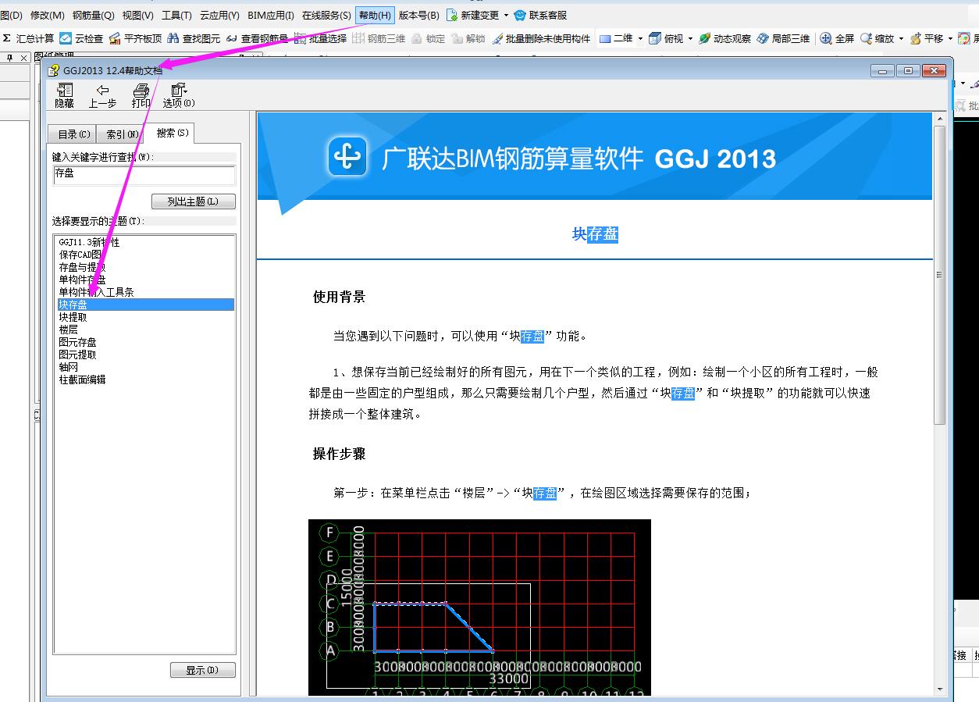Viewport: 979px width, 702px height.
Task: Select topic 块提取
Action: click(x=73, y=317)
